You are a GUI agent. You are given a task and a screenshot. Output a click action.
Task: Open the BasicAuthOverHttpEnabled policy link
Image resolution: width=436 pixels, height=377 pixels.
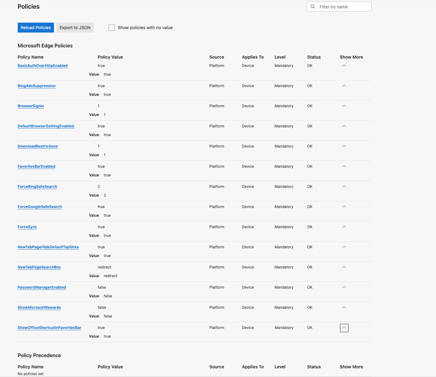click(x=43, y=66)
